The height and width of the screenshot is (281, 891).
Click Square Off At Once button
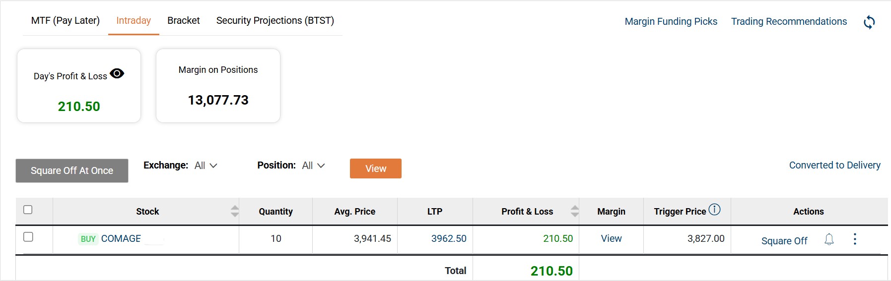[x=72, y=170]
